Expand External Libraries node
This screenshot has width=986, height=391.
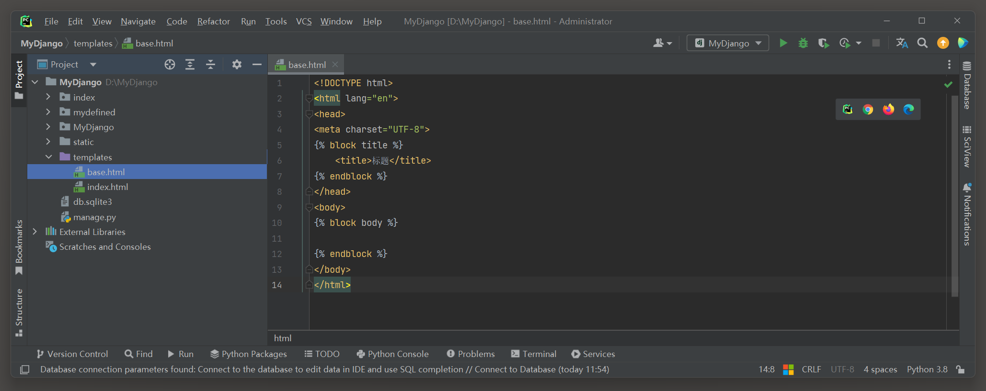[35, 232]
